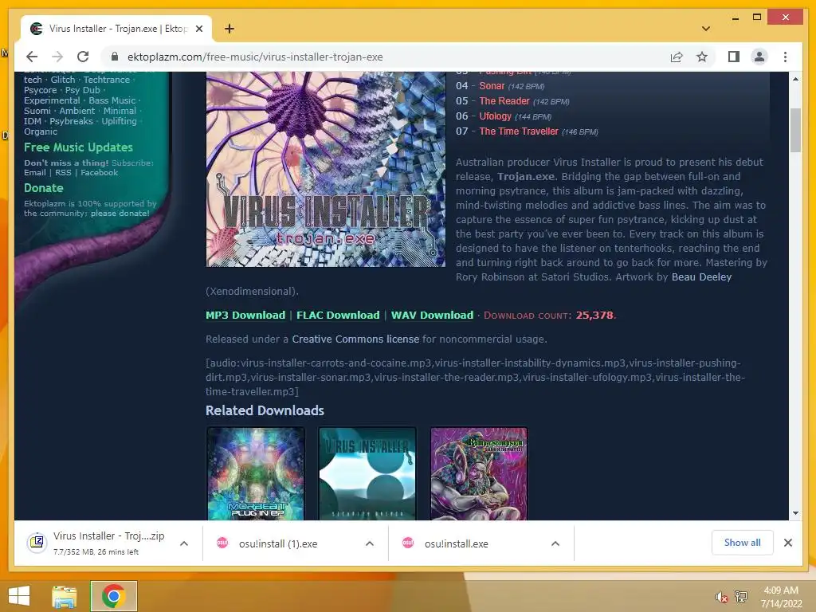Expand options for osu!install.exe
This screenshot has width=816, height=612.
coord(555,543)
